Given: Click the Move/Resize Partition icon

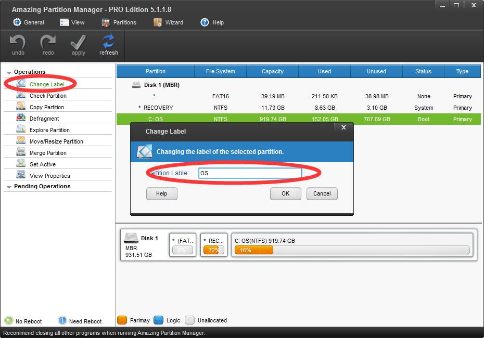Looking at the screenshot, I should pos(21,140).
